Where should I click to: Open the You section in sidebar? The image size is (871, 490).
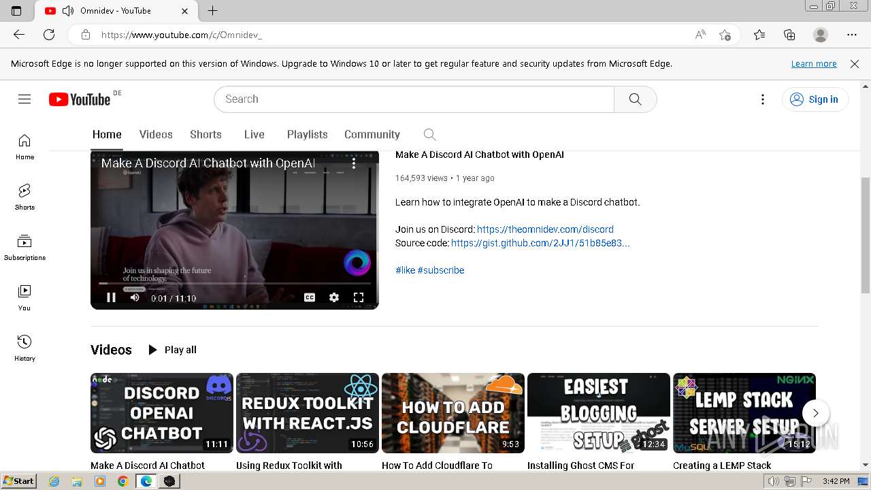(x=24, y=297)
